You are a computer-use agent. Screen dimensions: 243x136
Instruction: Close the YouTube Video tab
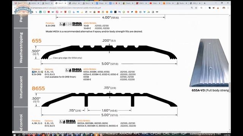159,3
